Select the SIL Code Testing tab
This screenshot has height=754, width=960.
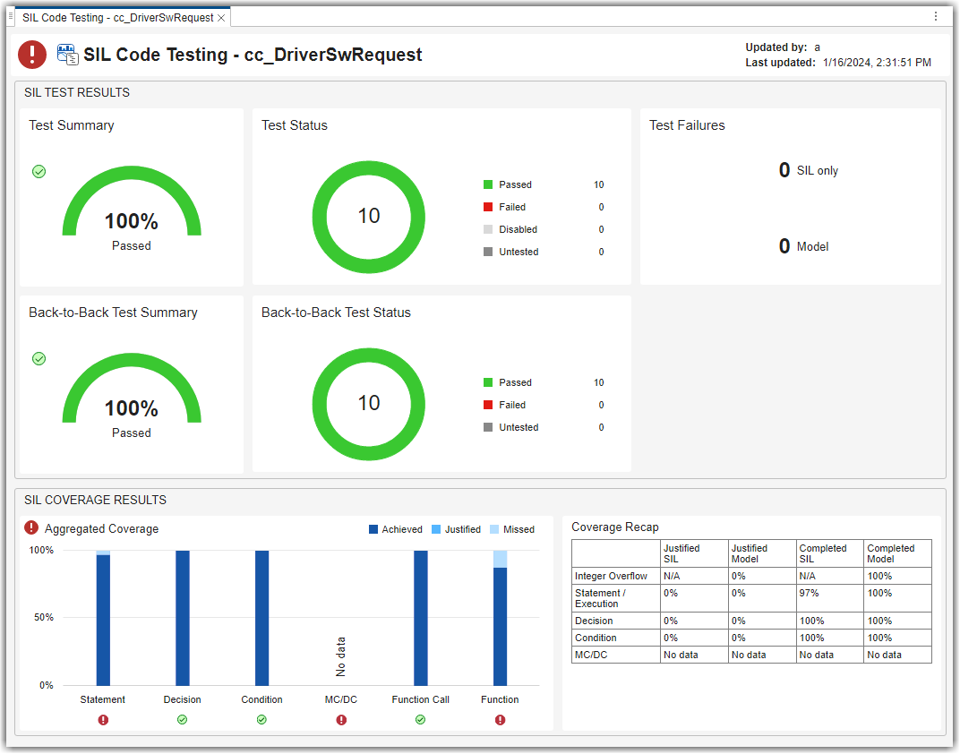(x=116, y=15)
